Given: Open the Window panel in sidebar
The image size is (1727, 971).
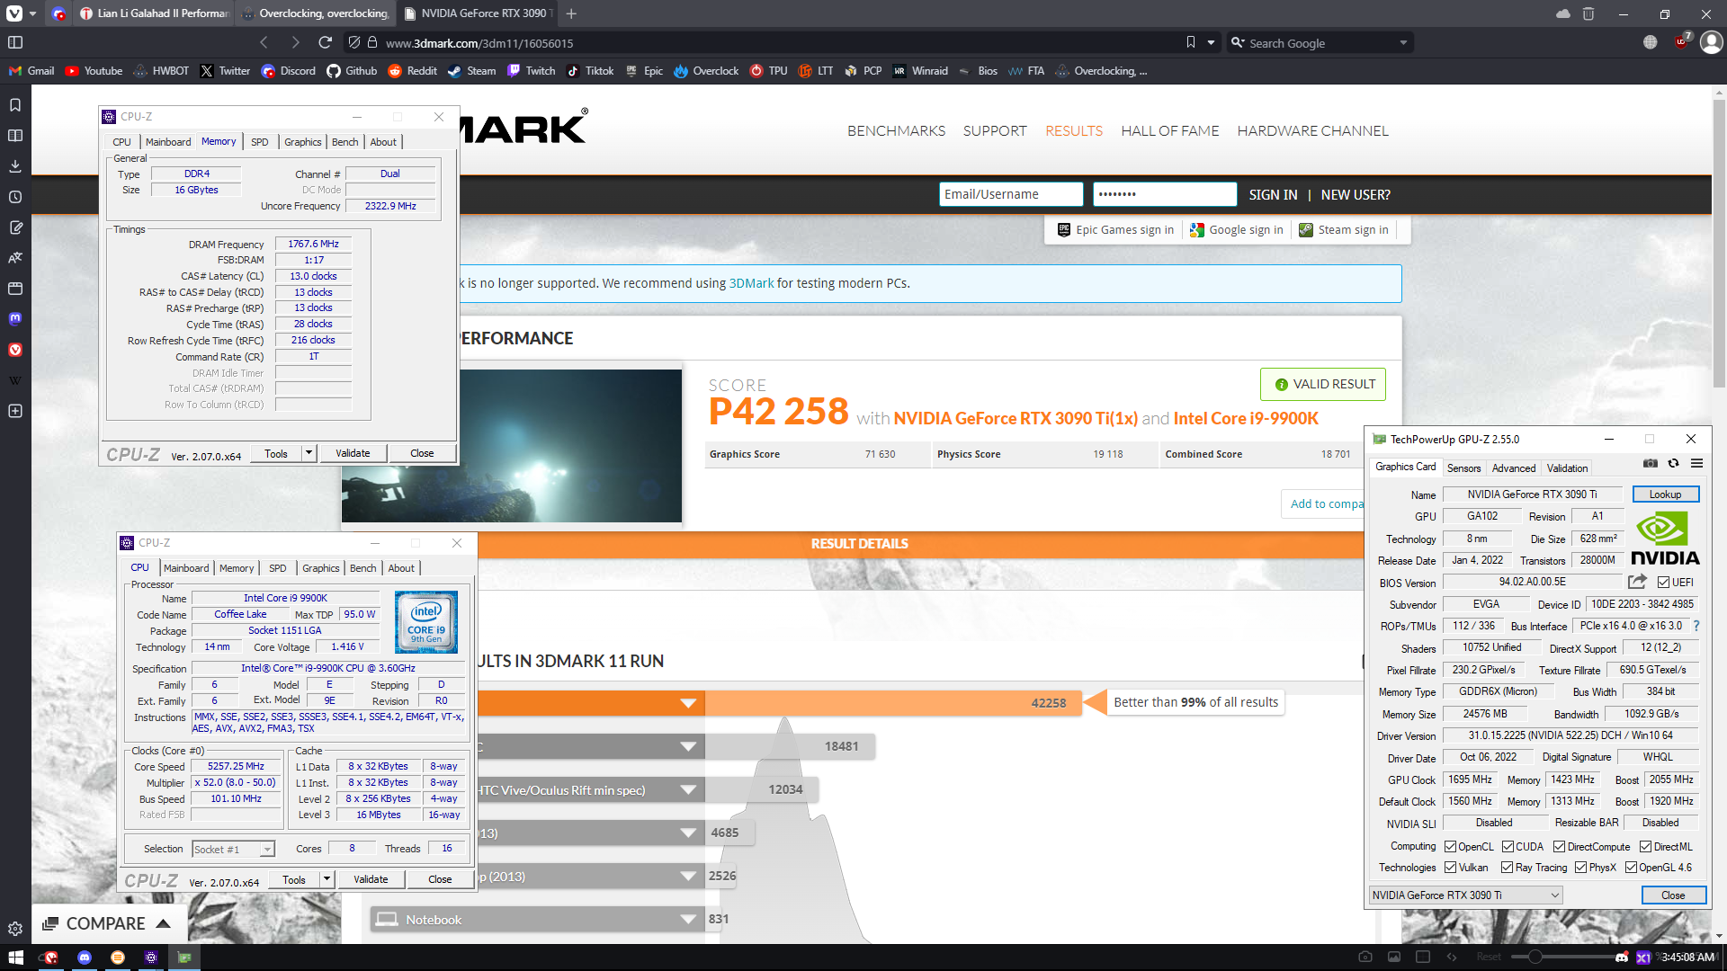Looking at the screenshot, I should click(x=15, y=289).
